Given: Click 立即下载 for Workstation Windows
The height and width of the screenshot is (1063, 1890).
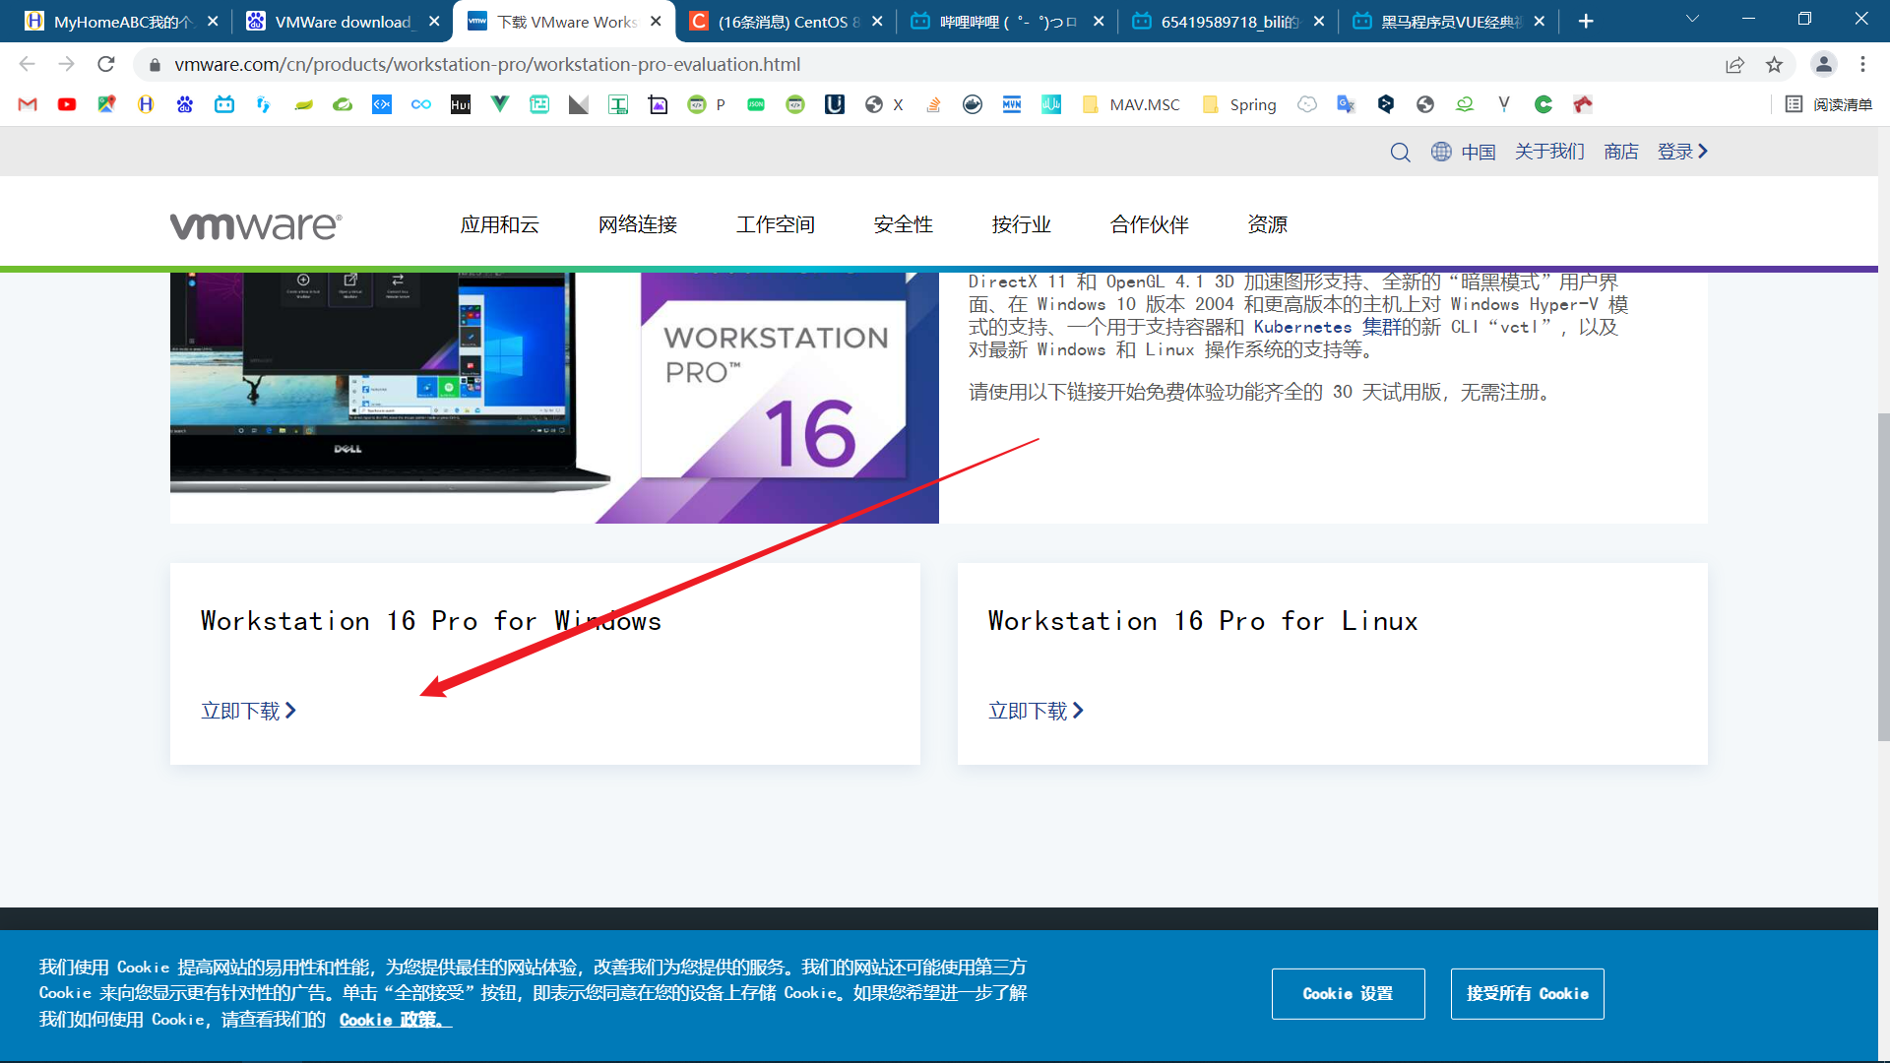Looking at the screenshot, I should coord(249,711).
